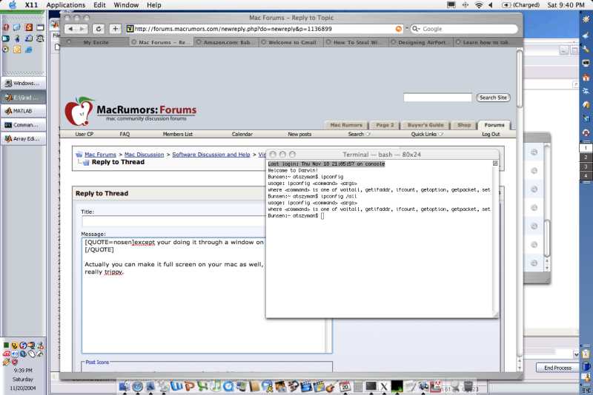Reload the page with the refresh button
This screenshot has height=395, width=593.
pyautogui.click(x=99, y=29)
